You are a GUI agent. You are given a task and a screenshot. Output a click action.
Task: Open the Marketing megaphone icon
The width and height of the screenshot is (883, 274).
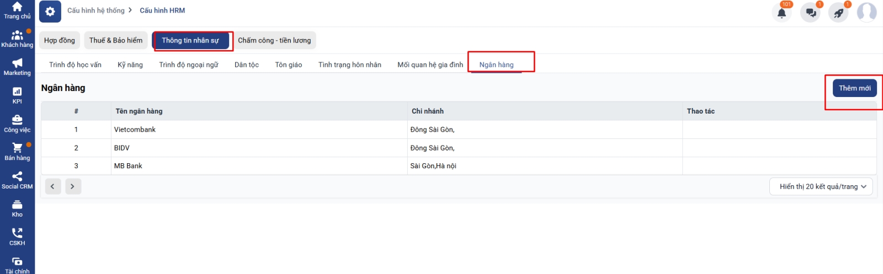17,64
